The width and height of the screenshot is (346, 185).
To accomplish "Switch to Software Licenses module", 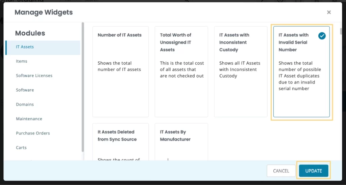I will point(34,75).
